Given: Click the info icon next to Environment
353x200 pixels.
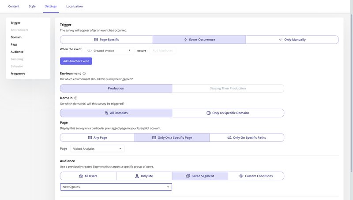Looking at the screenshot, I should pyautogui.click(x=84, y=74).
